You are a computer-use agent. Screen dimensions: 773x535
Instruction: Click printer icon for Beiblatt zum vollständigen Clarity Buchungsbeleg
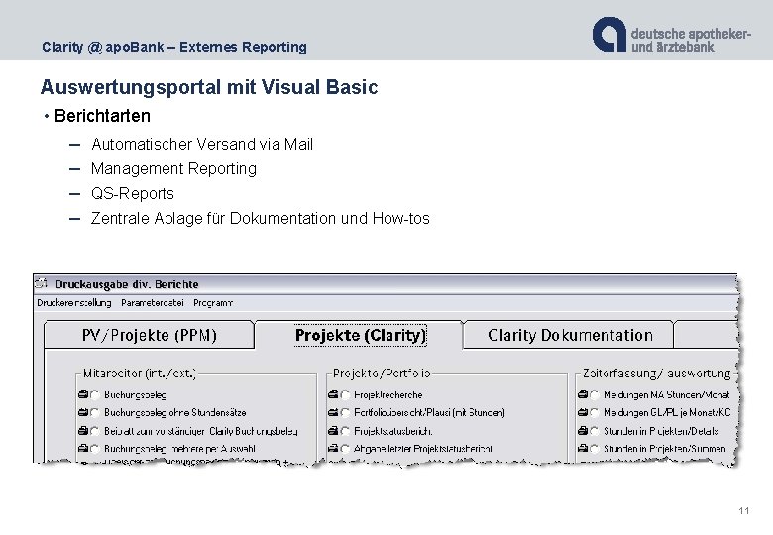point(83,431)
